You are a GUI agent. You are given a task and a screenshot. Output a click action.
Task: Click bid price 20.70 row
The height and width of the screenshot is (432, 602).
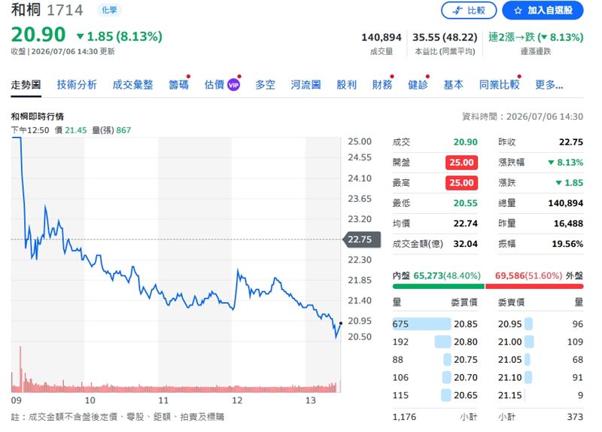(x=435, y=378)
